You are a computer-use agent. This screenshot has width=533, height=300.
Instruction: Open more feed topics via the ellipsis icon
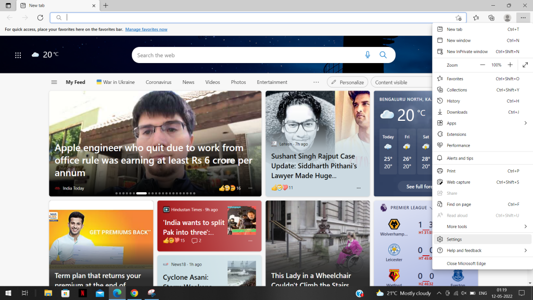(x=316, y=82)
